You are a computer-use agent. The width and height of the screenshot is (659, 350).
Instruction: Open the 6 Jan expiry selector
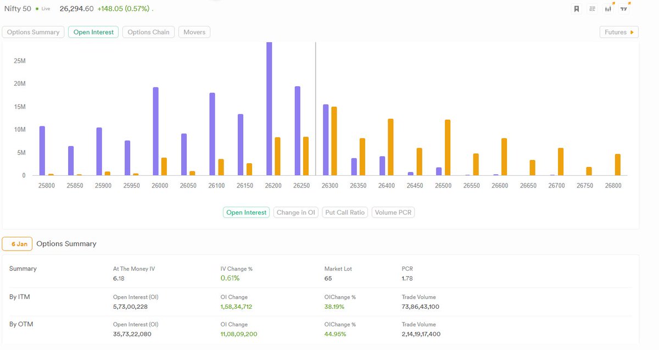[x=18, y=244]
